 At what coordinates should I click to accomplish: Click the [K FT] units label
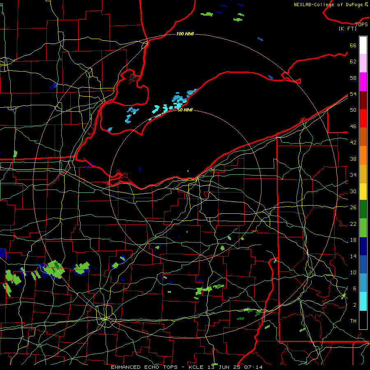coord(347,28)
